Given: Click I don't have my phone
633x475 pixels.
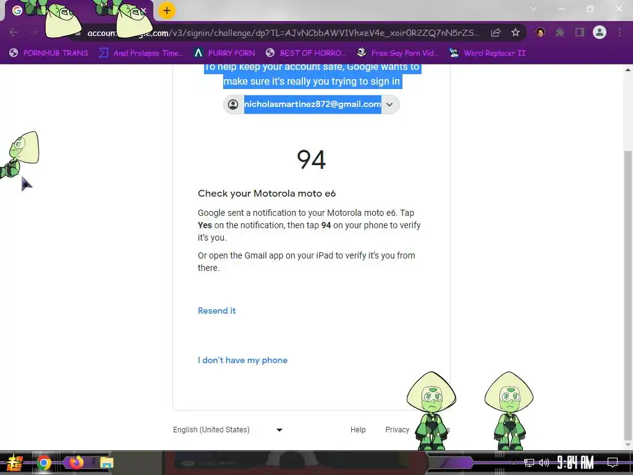Looking at the screenshot, I should pyautogui.click(x=242, y=361).
